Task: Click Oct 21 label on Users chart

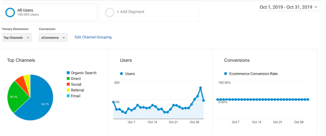Action: pyautogui.click(x=173, y=122)
